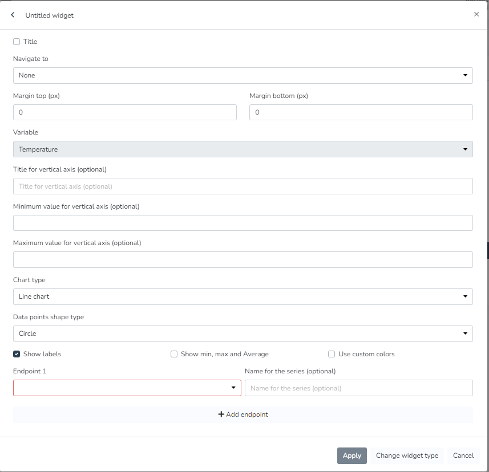Click the plus icon to add endpoint
This screenshot has height=472, width=489.
(221, 414)
